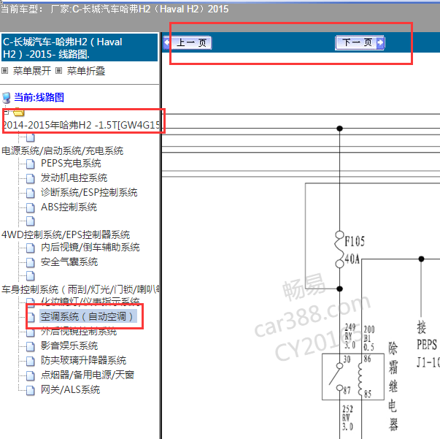The width and height of the screenshot is (440, 439).
Task: Click page icon beside 影音娱乐系统
Action: point(31,346)
